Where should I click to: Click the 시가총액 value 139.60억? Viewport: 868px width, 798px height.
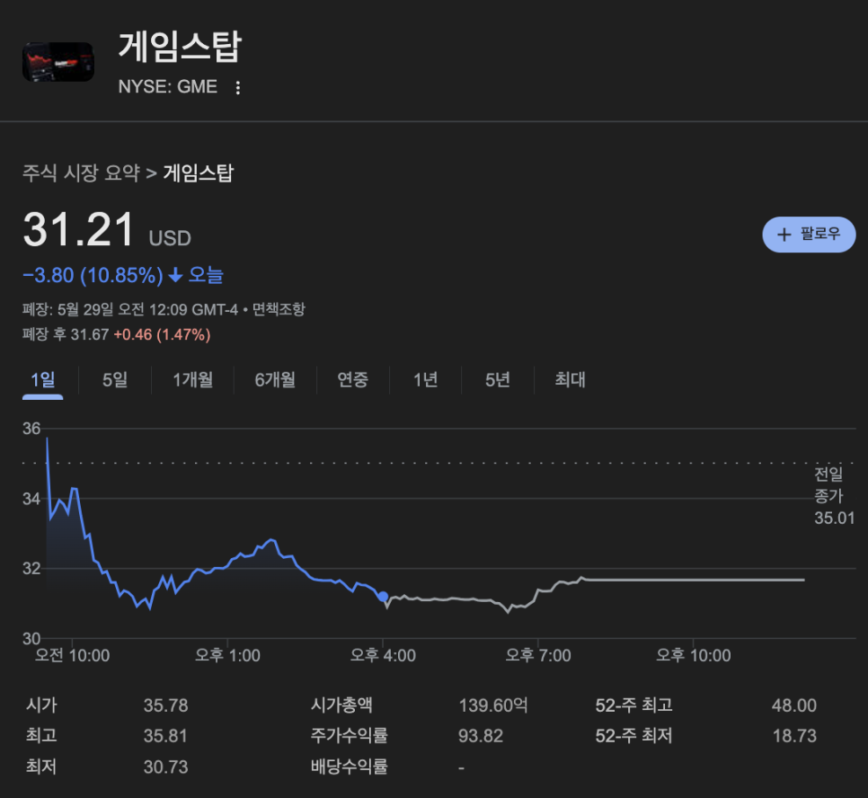(492, 705)
